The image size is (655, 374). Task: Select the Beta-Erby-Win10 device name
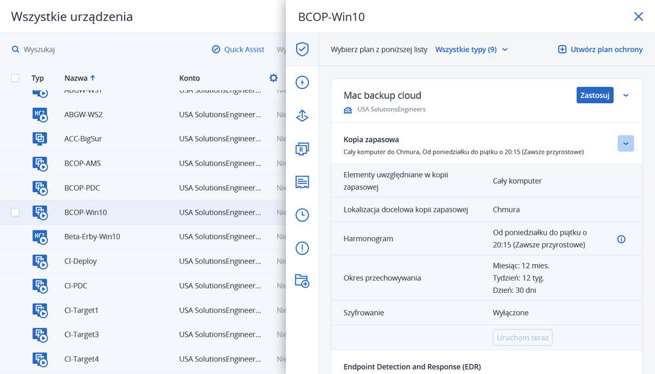(x=92, y=237)
